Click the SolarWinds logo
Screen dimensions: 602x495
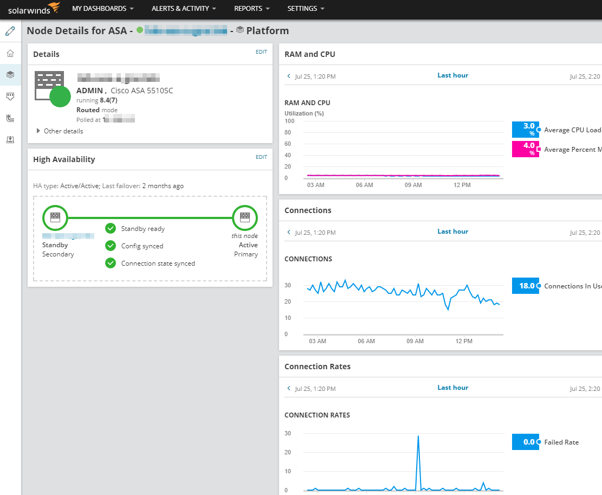pyautogui.click(x=34, y=9)
